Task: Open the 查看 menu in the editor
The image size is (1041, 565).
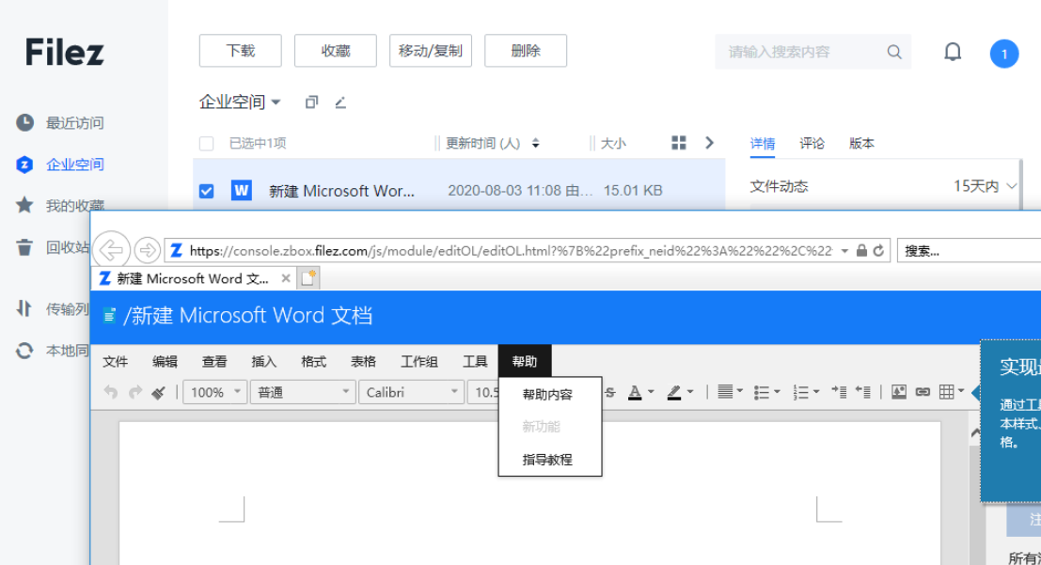Action: point(214,361)
